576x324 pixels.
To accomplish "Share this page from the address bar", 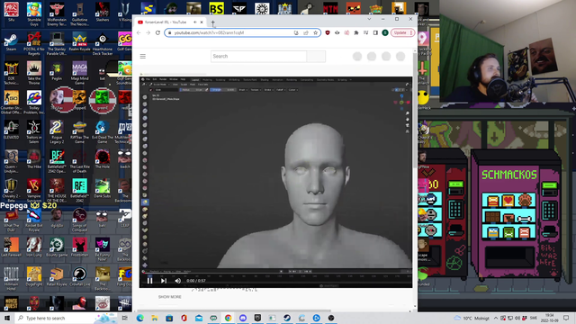I will 306,32.
